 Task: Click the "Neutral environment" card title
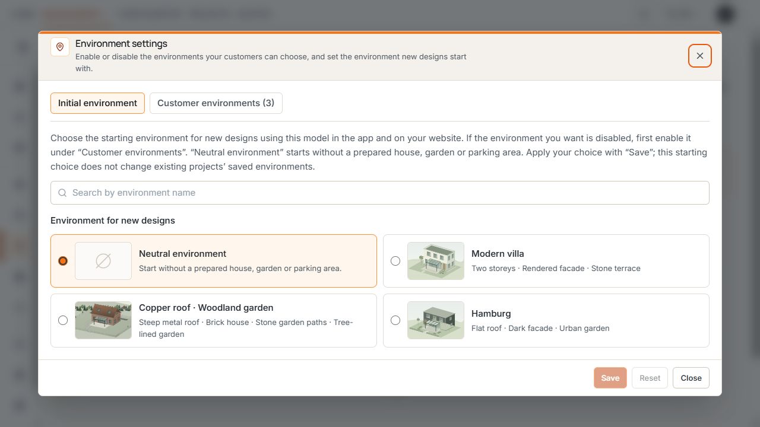click(182, 254)
